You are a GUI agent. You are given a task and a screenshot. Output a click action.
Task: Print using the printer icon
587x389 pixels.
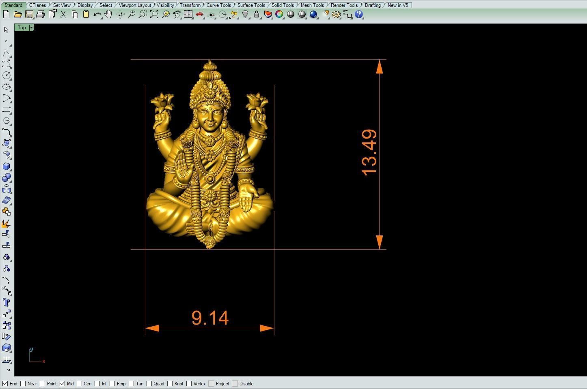tap(40, 14)
